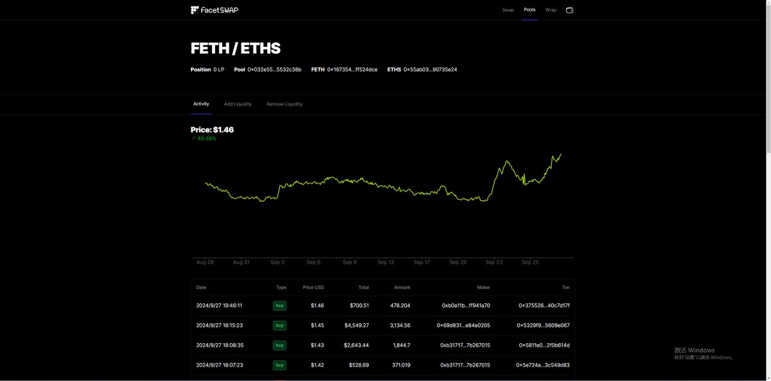Click the Price: $1.46 label
The image size is (771, 381).
click(x=212, y=130)
